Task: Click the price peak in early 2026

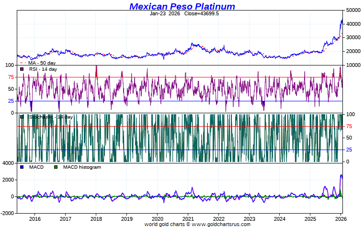Action: [341, 20]
